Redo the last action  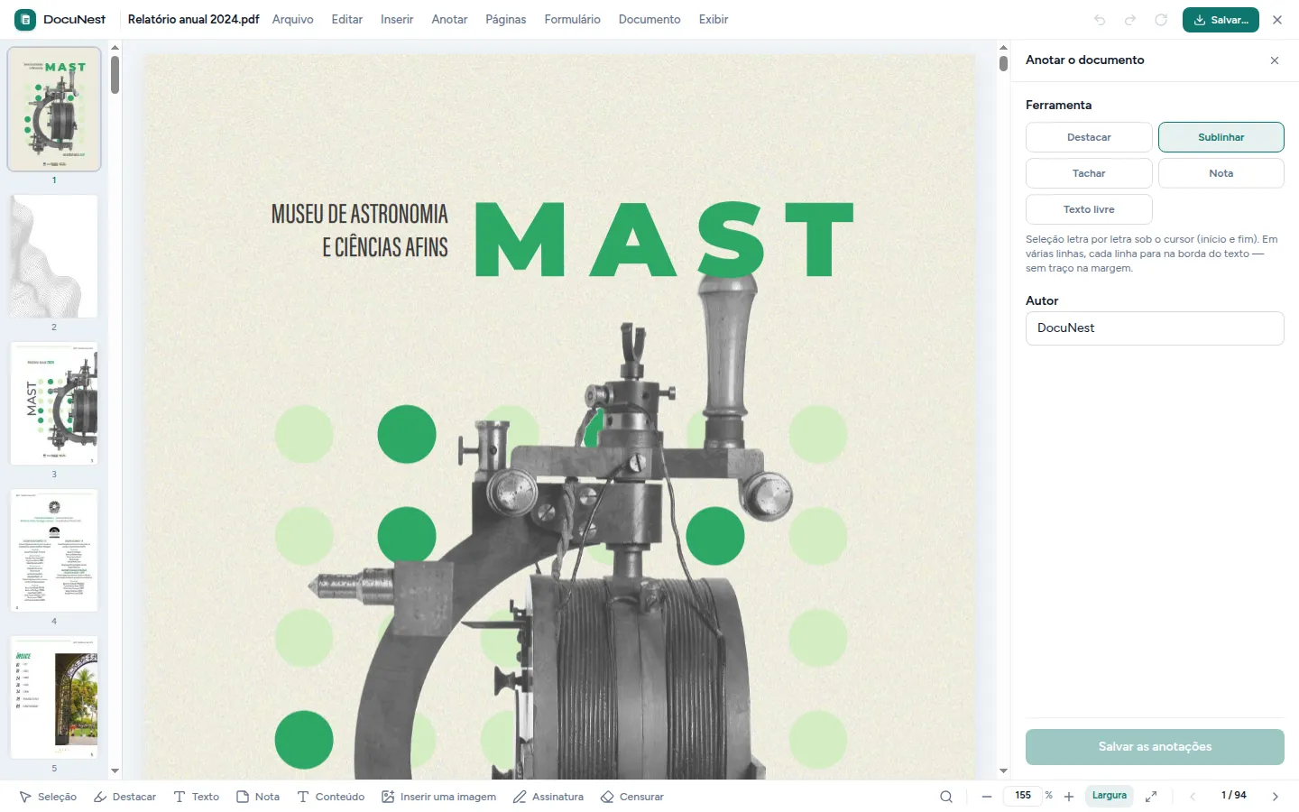click(x=1130, y=20)
